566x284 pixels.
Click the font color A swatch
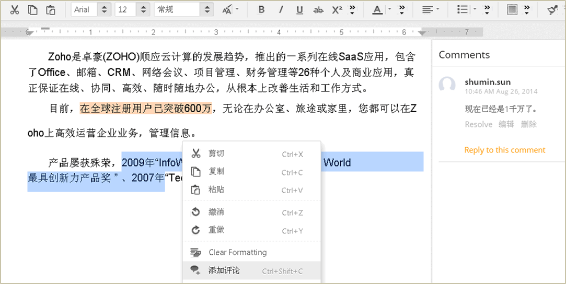coord(377,10)
